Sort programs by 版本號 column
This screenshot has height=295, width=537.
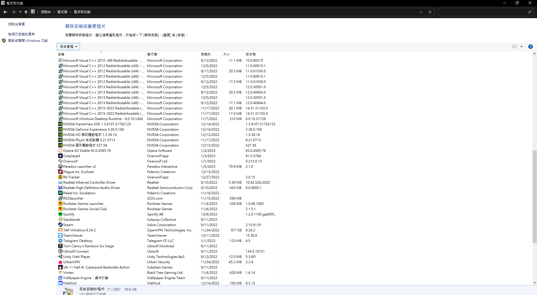click(x=262, y=54)
